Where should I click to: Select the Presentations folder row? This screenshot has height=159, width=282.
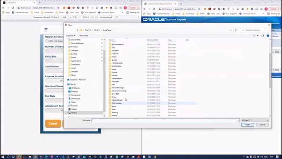(x=152, y=79)
